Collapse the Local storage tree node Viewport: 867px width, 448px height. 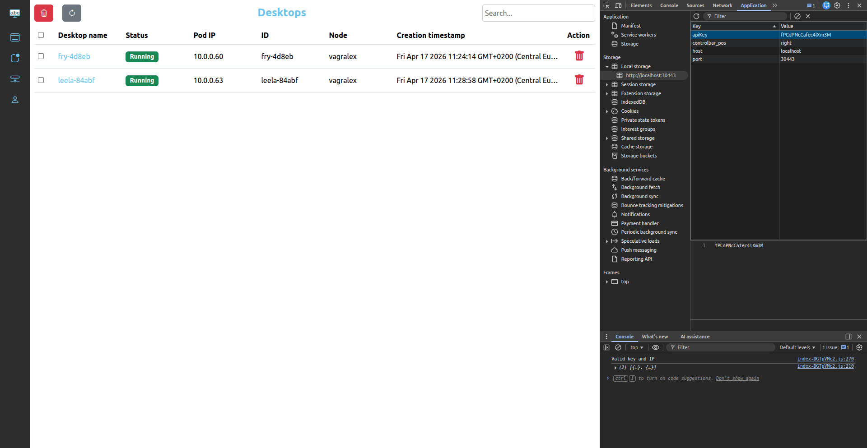(607, 66)
